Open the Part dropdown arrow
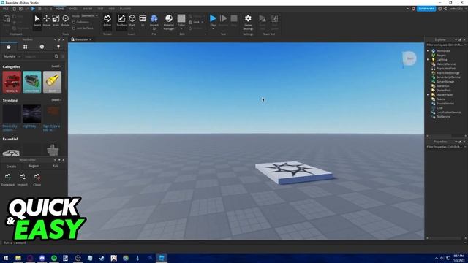This screenshot has height=263, width=468. 132,29
